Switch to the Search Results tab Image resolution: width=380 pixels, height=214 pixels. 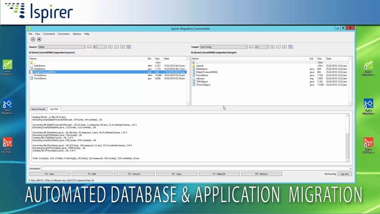[x=38, y=109]
